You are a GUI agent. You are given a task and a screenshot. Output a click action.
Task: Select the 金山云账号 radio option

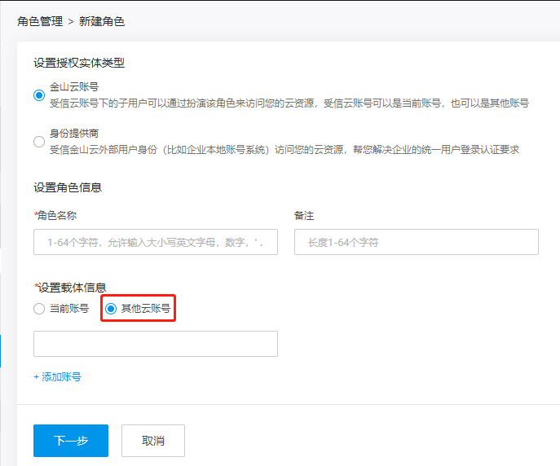tap(39, 95)
